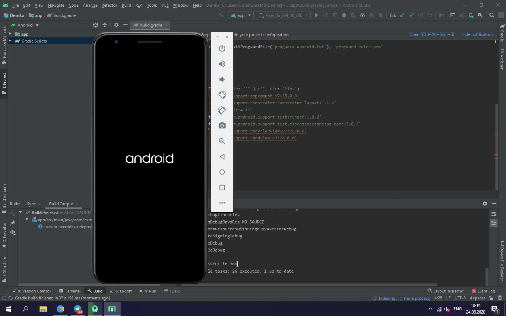Raise the emulator volume
The width and height of the screenshot is (506, 316).
222,64
